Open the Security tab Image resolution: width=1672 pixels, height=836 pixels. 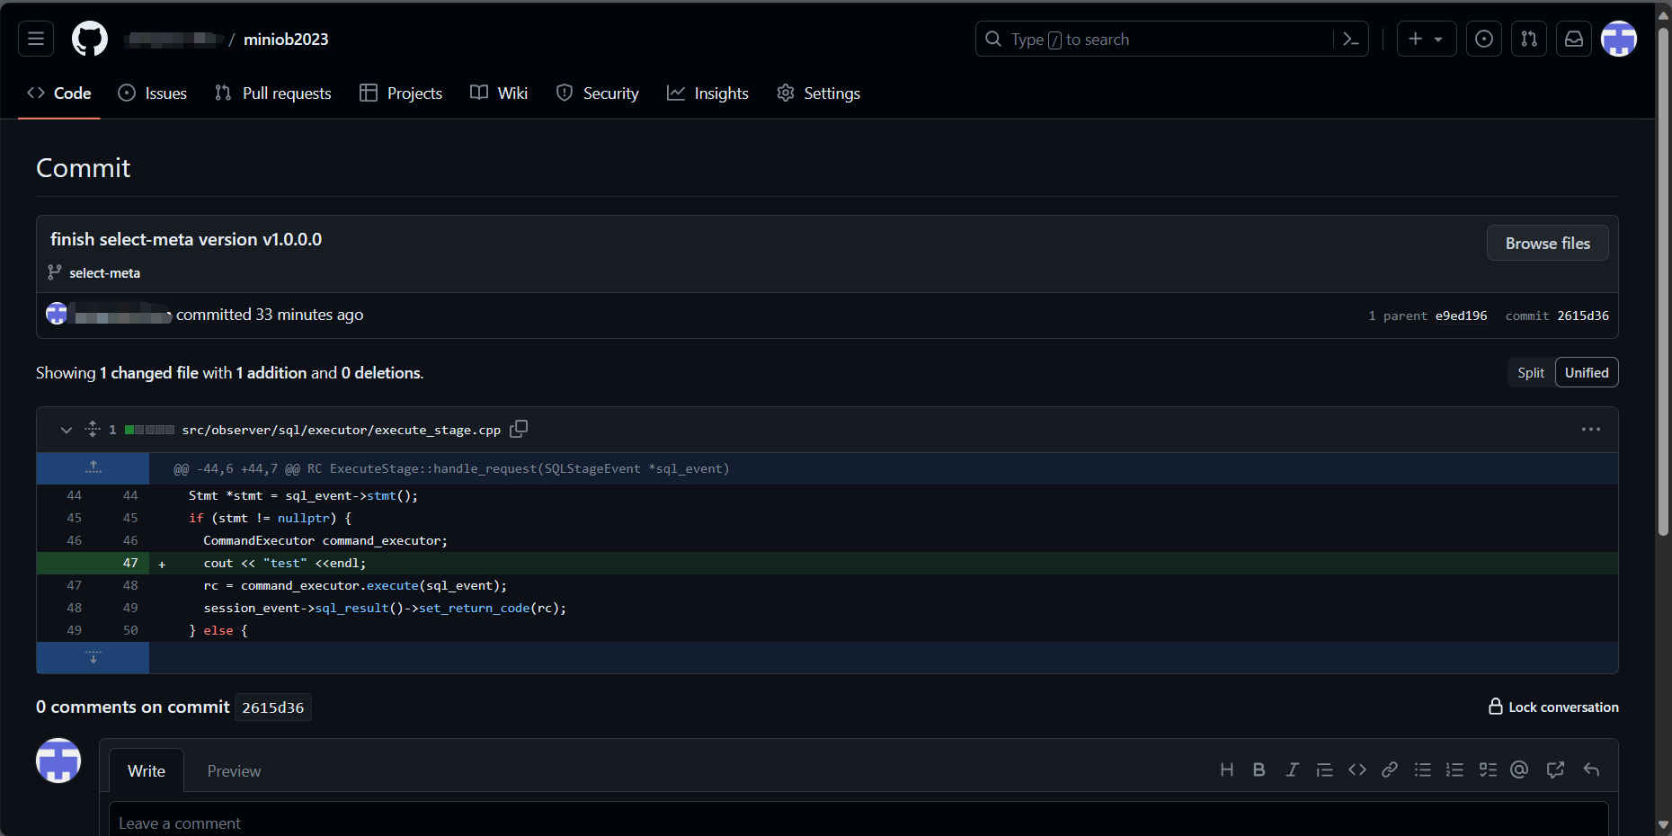click(598, 93)
